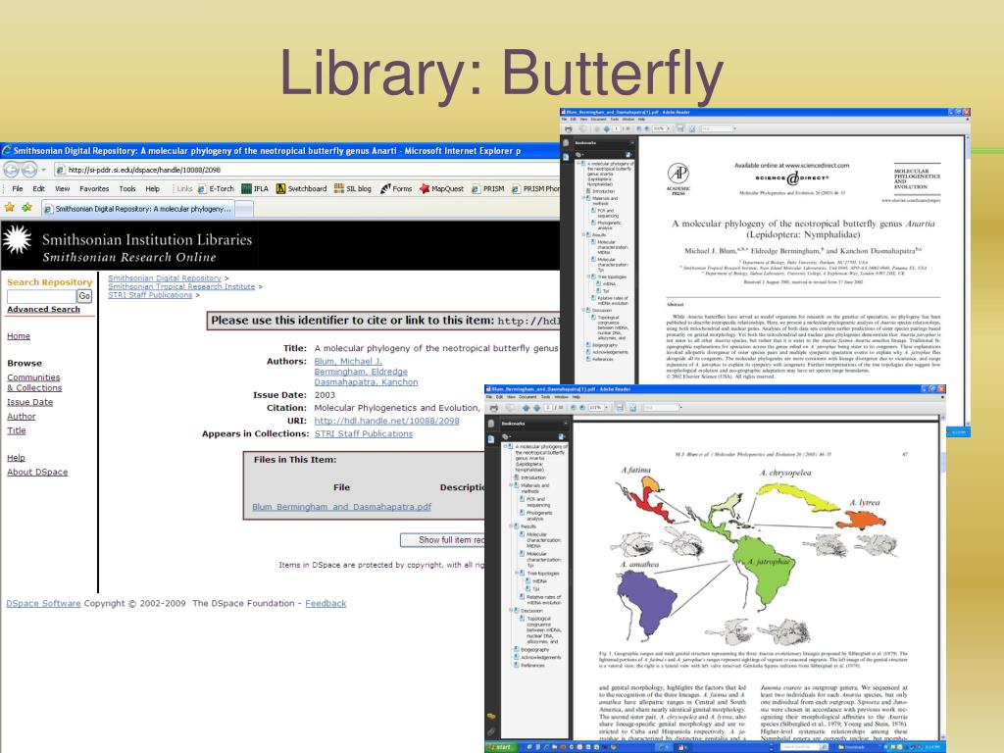Follow STRI Staff Publications breadcrumb link

coord(150,295)
